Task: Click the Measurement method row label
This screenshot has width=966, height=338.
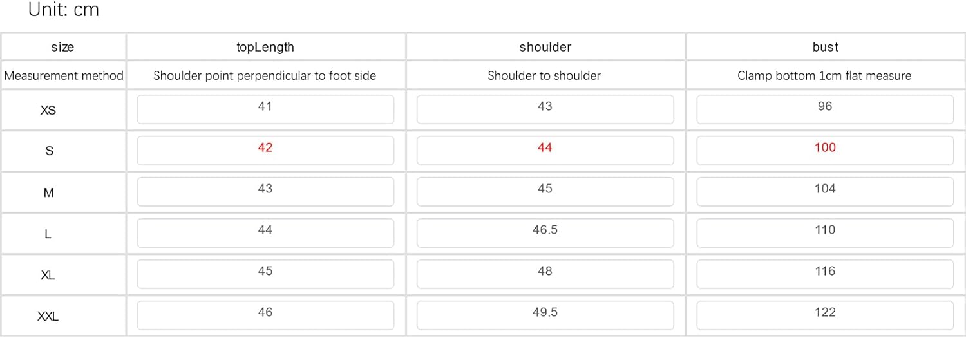Action: (64, 76)
